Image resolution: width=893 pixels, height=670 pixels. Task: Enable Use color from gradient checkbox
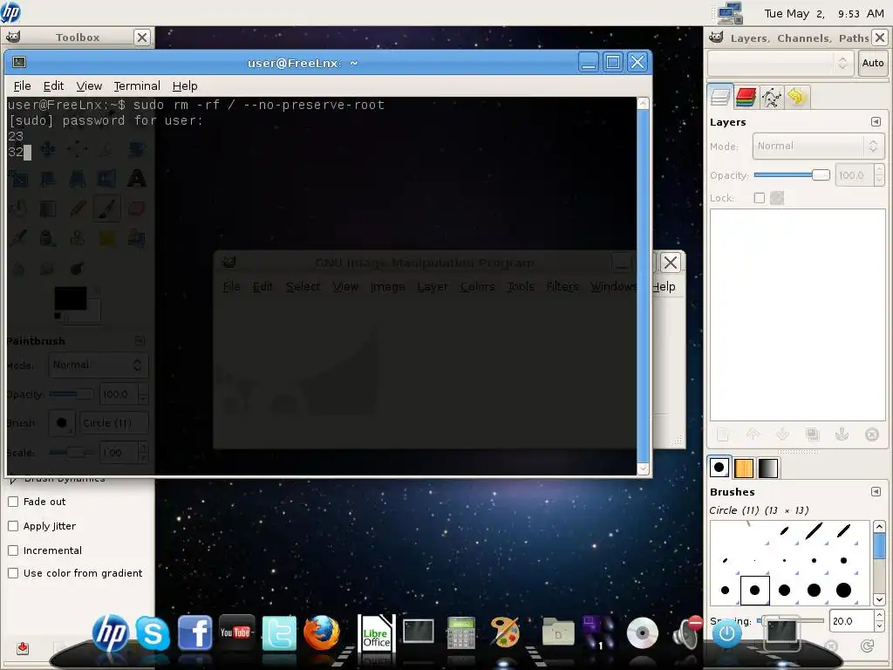tap(13, 574)
